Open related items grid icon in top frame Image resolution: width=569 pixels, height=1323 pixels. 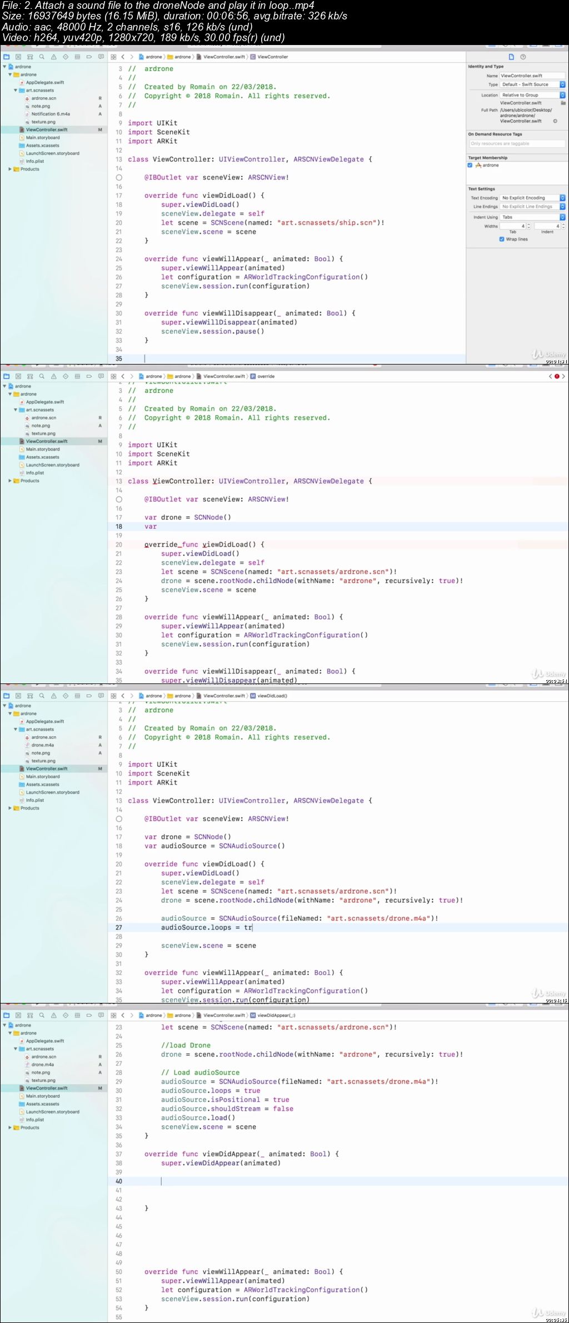pyautogui.click(x=113, y=57)
